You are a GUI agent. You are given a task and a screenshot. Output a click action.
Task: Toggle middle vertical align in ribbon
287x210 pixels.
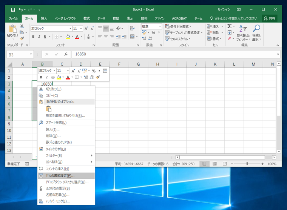(x=106, y=28)
